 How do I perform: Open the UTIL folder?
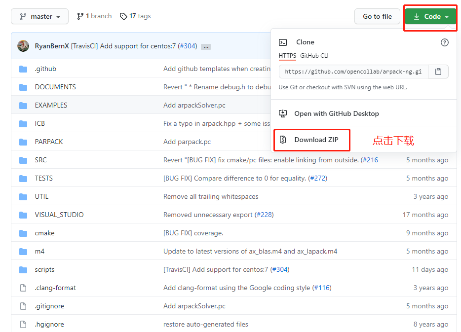pos(41,196)
